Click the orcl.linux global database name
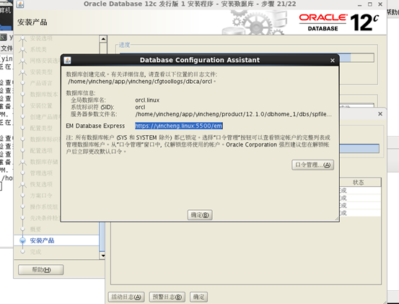Viewport: 399px width, 304px height. [147, 100]
